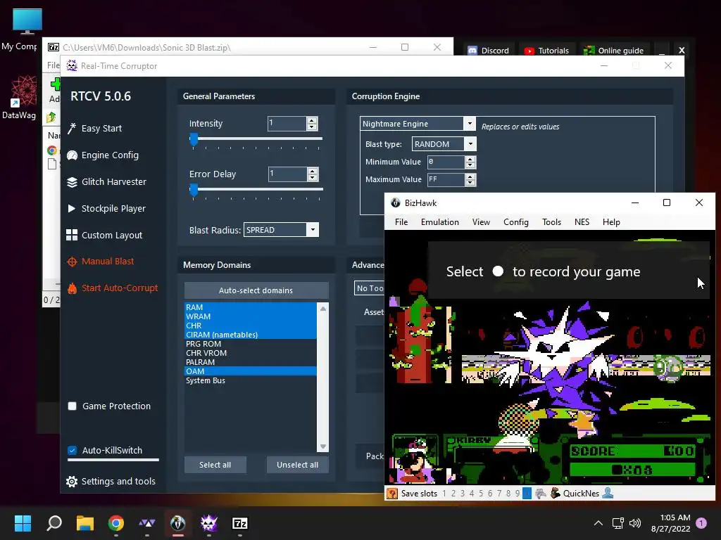The width and height of the screenshot is (721, 540).
Task: Open Easy Start in RTCV sidebar
Action: [94, 129]
